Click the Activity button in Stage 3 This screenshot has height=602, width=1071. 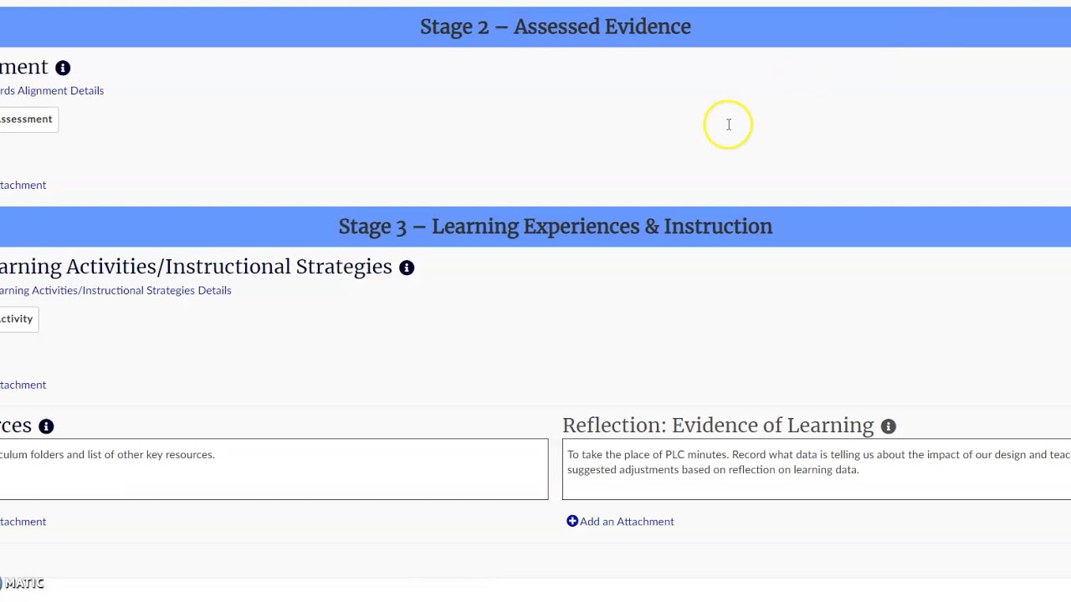[x=18, y=319]
